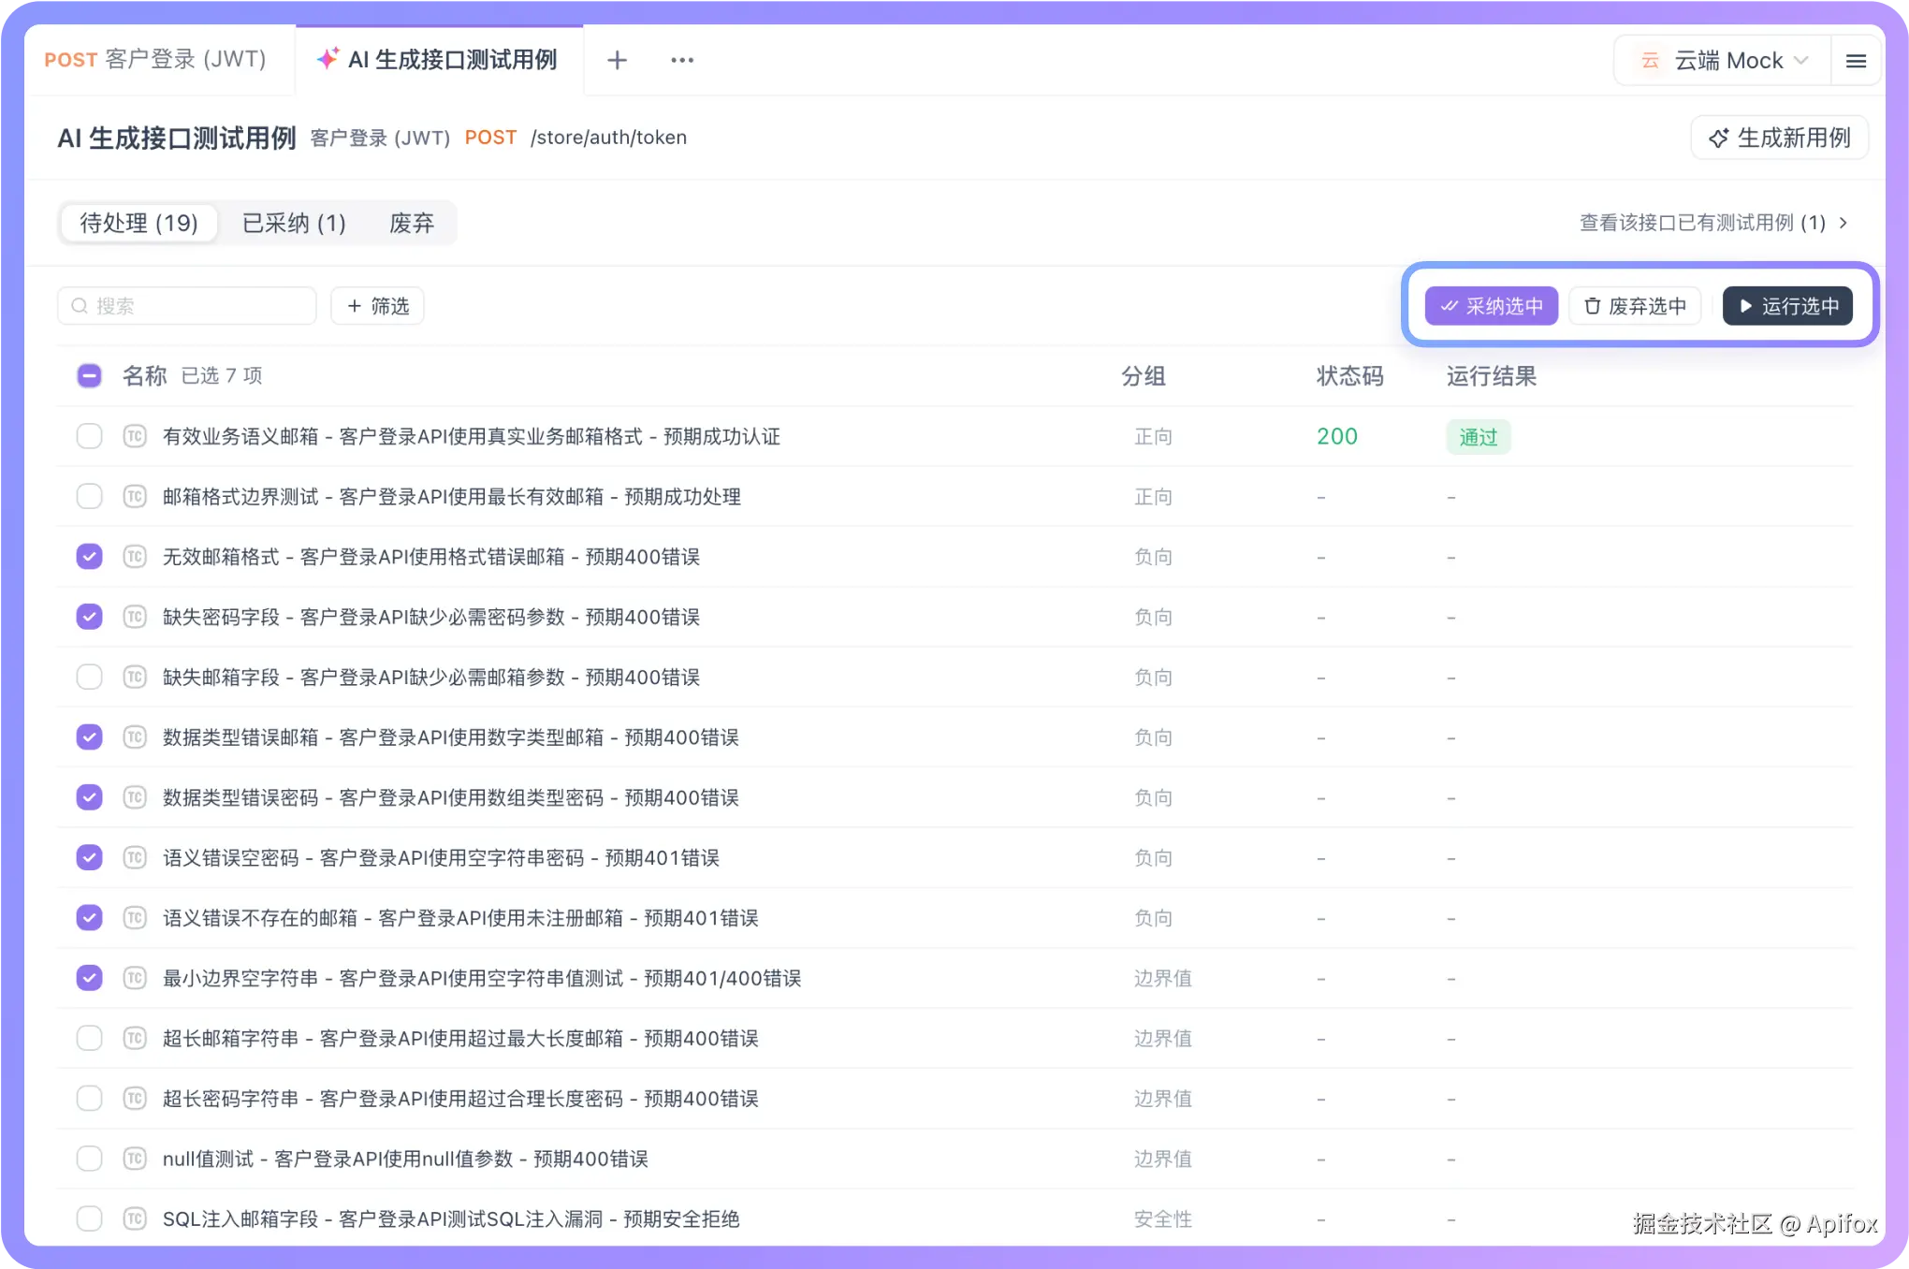The image size is (1909, 1269).
Task: Click the trash icon on 废弃选中
Action: 1592,306
